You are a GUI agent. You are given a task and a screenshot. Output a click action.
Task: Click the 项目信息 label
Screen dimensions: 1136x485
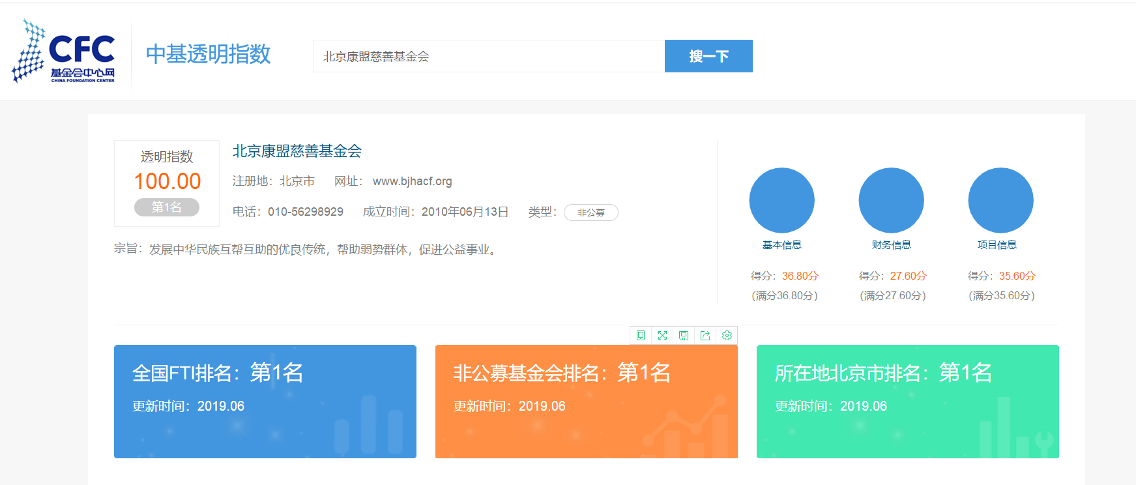pyautogui.click(x=997, y=245)
